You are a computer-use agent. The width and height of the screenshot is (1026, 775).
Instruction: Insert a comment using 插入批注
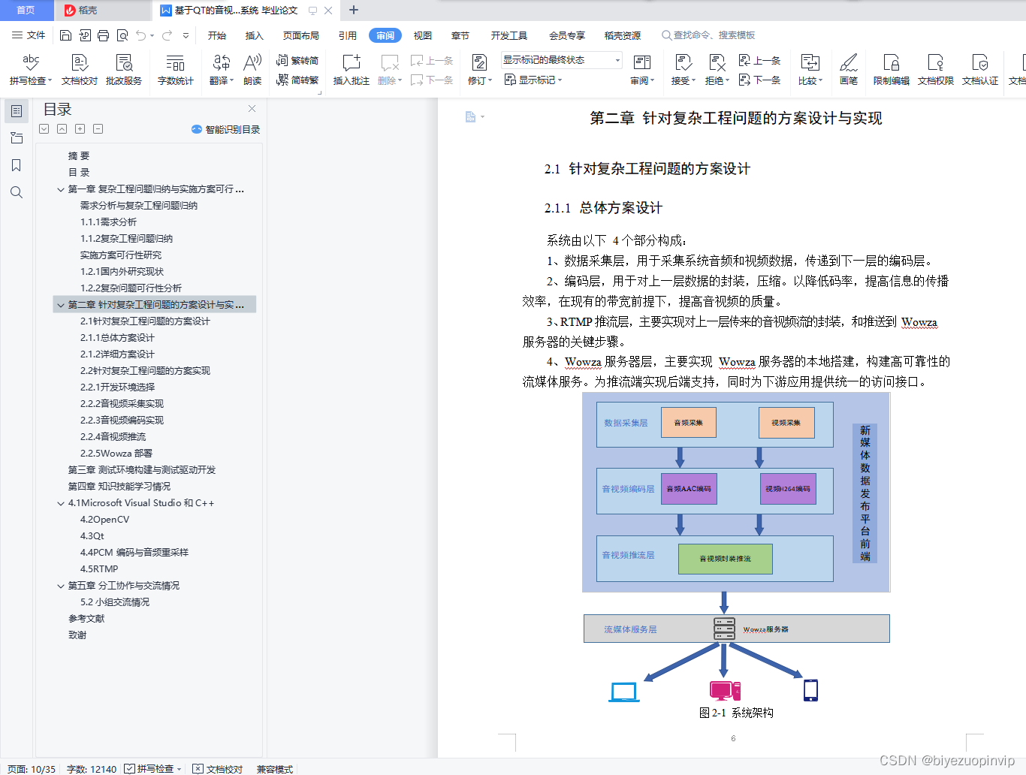point(351,68)
